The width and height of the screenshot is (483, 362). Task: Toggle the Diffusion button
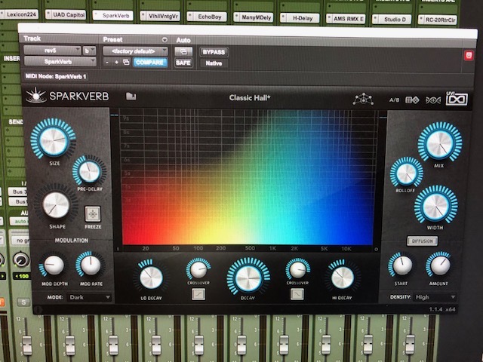pyautogui.click(x=422, y=241)
